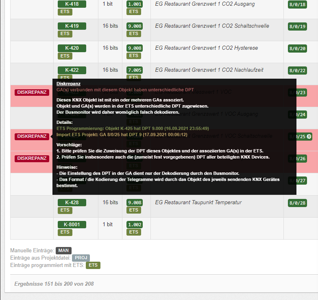Click the K-420 object badge

[72, 48]
